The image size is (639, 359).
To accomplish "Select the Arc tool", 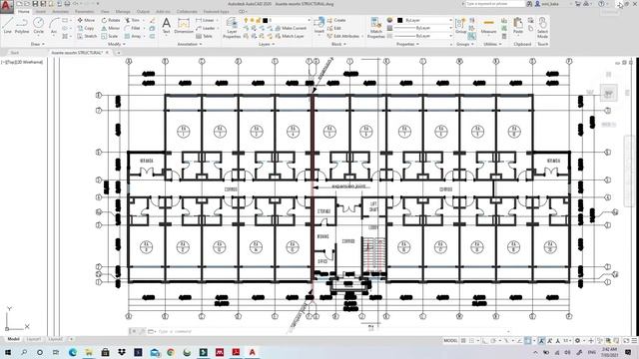I will click(x=53, y=25).
